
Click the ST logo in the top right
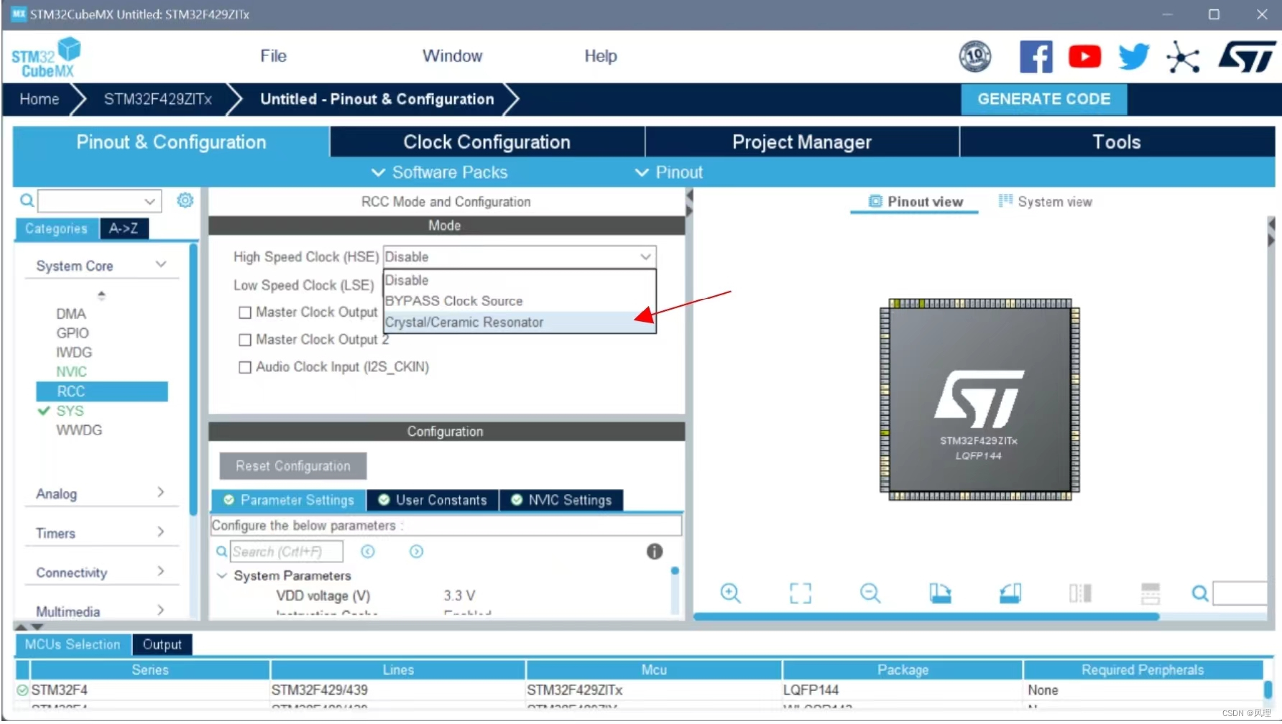(x=1245, y=56)
